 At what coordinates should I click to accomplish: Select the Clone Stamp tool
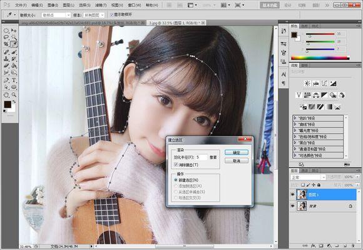click(6, 59)
